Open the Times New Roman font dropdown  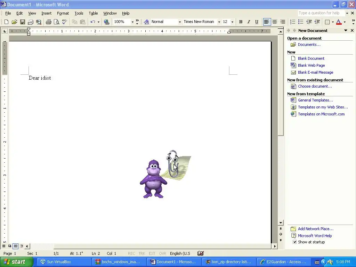tap(219, 22)
